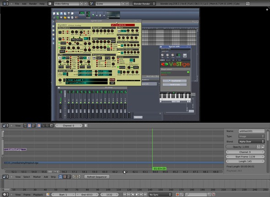Click the Opacity 1.000 slider
The width and height of the screenshot is (270, 197).
[241, 147]
